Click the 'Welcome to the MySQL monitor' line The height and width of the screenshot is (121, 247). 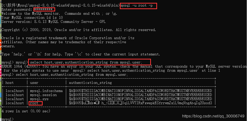click(x=31, y=13)
